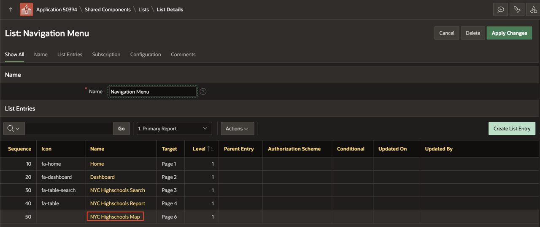Viewport: 540px width, 227px height.
Task: Click the Navigation Menu name field
Action: pos(152,92)
